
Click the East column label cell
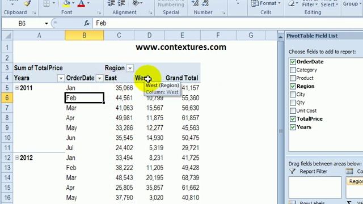[x=119, y=78]
